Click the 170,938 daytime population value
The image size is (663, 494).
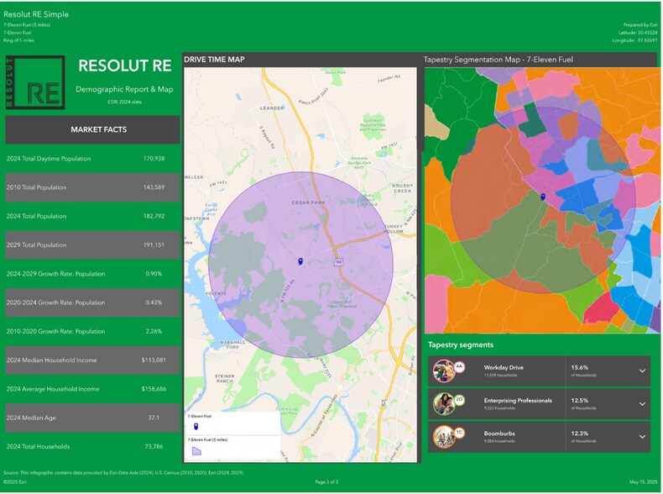tap(154, 158)
